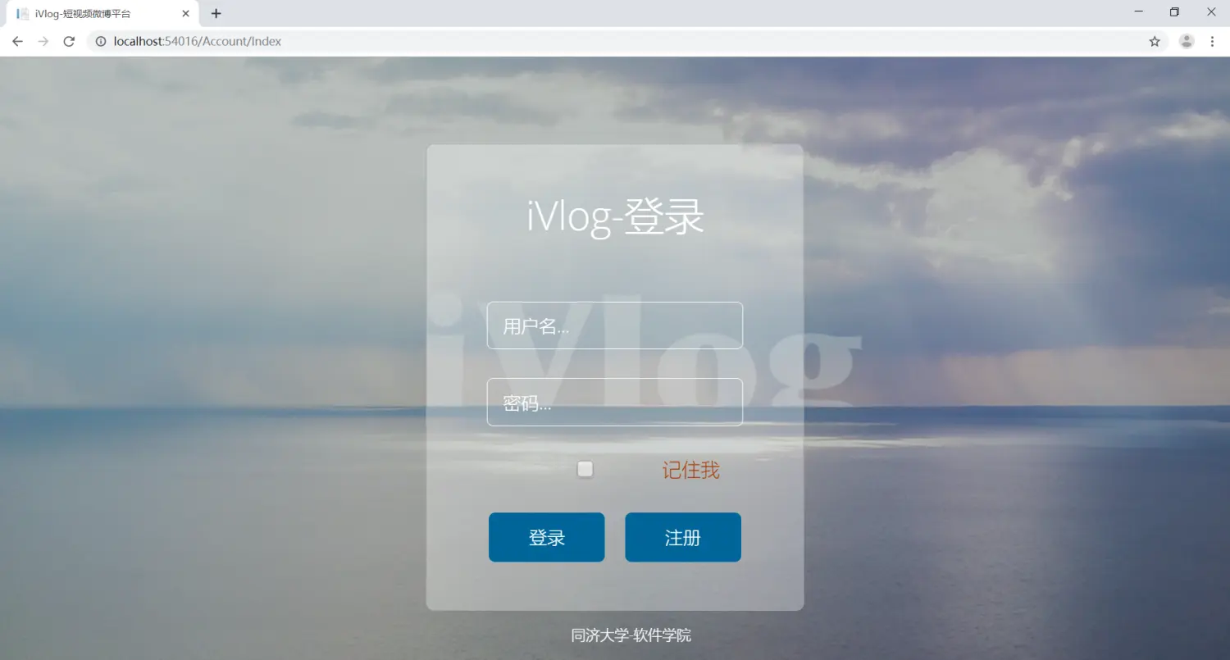Restore down the browser window
The image size is (1230, 660).
click(1174, 12)
